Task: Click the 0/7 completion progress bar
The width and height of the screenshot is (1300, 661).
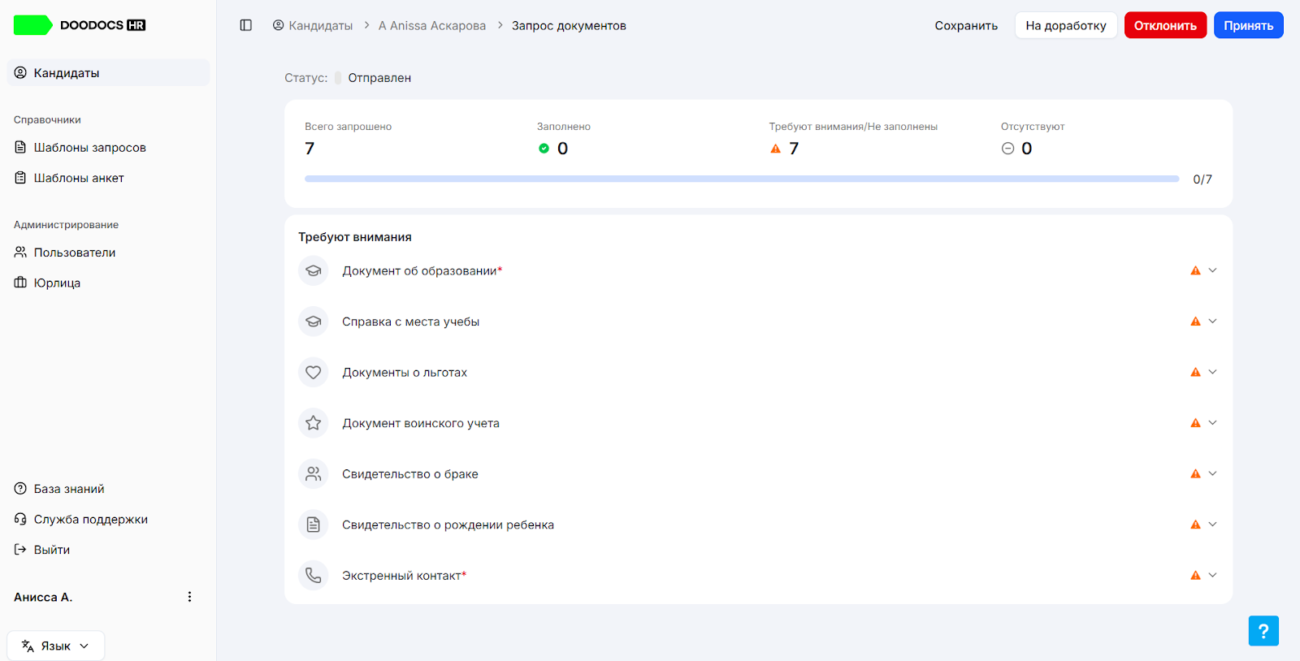Action: tap(742, 179)
